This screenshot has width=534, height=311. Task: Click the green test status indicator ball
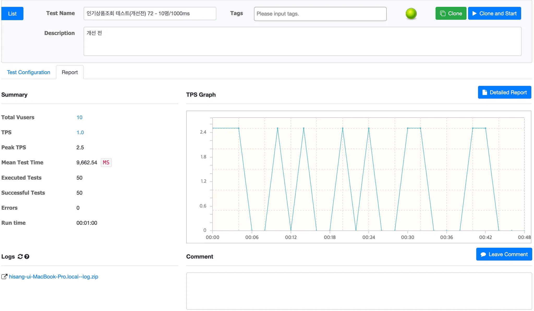[411, 14]
